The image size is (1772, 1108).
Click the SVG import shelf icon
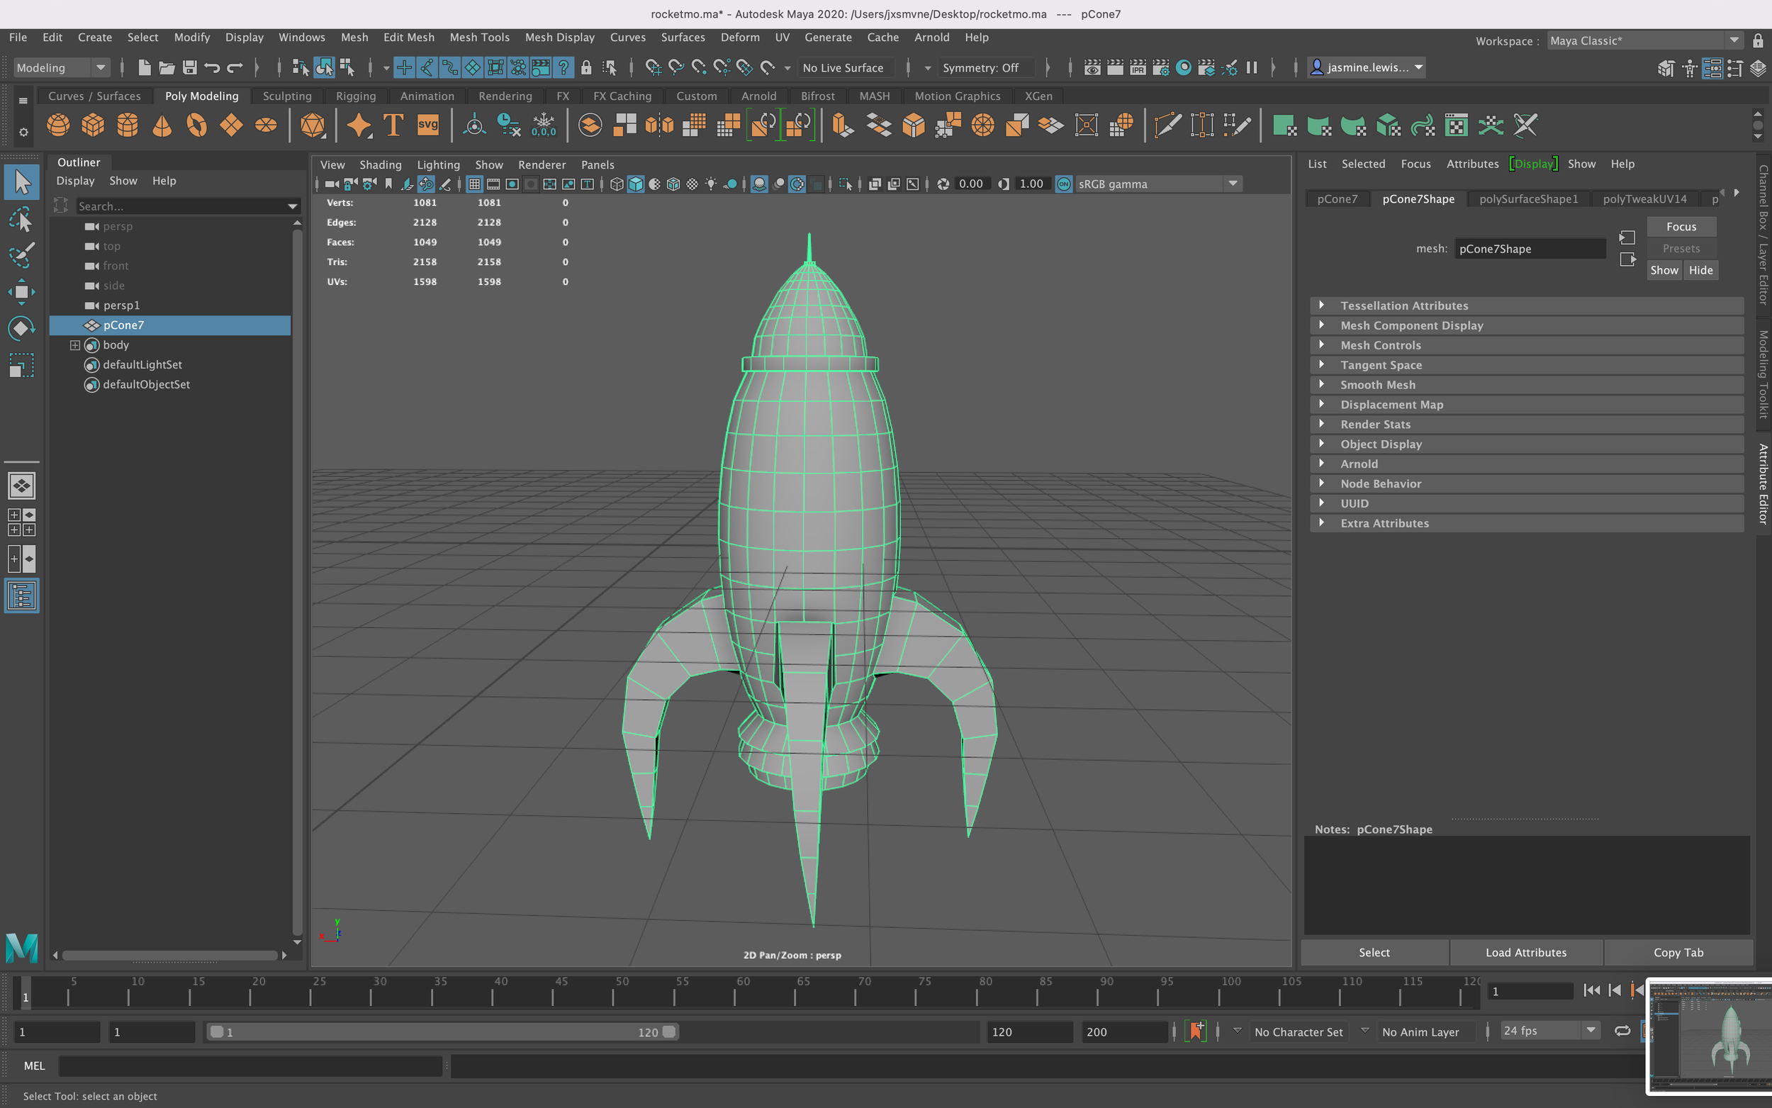(x=428, y=125)
